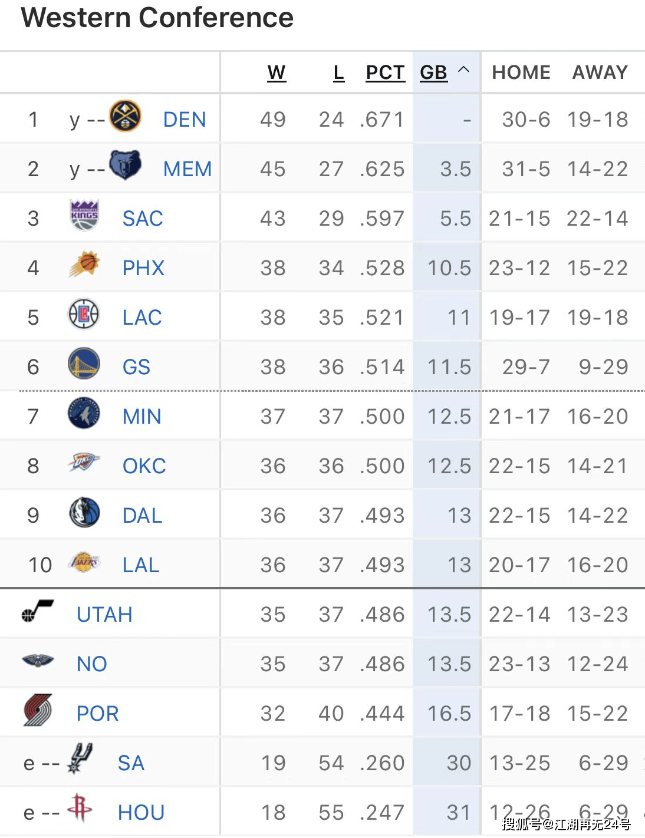Image resolution: width=645 pixels, height=838 pixels.
Task: Click the Sacramento Kings logo
Action: click(x=84, y=215)
